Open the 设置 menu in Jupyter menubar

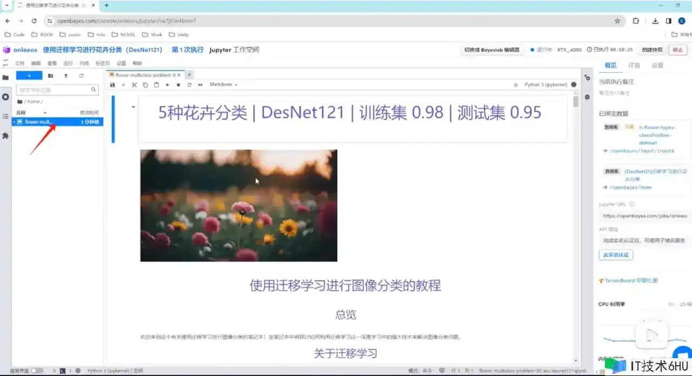(x=121, y=63)
